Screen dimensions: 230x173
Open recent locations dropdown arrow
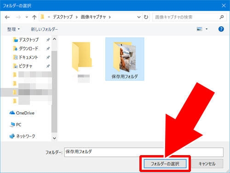click(x=27, y=17)
